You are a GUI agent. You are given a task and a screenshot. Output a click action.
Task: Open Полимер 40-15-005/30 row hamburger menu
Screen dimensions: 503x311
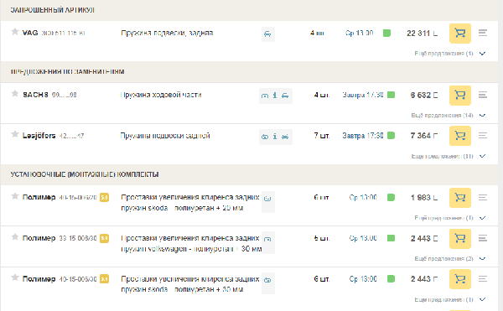coord(483,279)
